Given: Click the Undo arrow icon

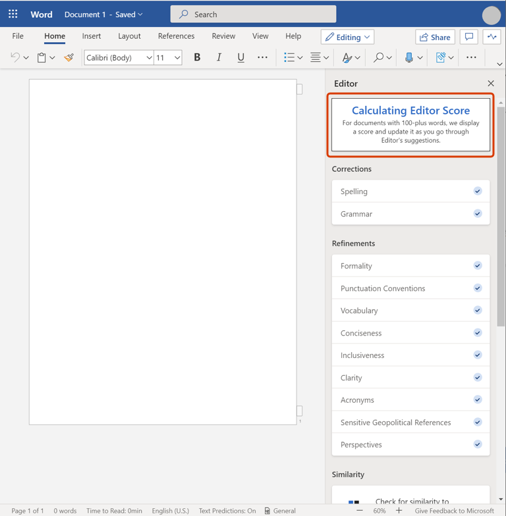Looking at the screenshot, I should [15, 58].
